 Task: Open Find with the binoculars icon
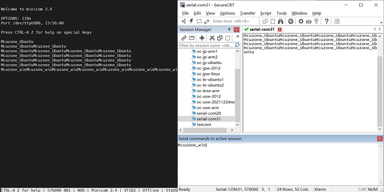coord(281,21)
